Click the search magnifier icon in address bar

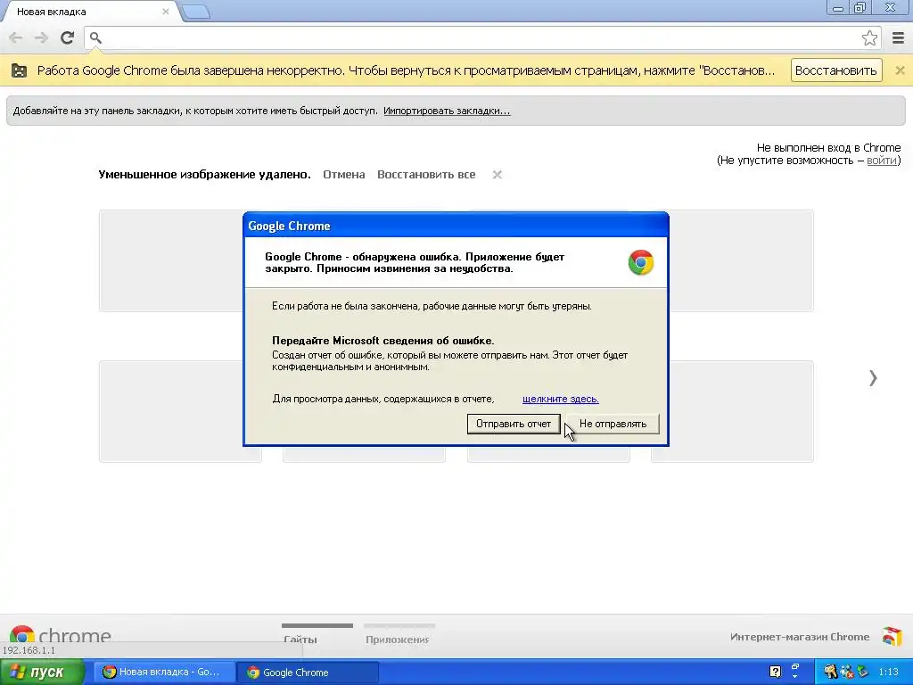pos(95,37)
